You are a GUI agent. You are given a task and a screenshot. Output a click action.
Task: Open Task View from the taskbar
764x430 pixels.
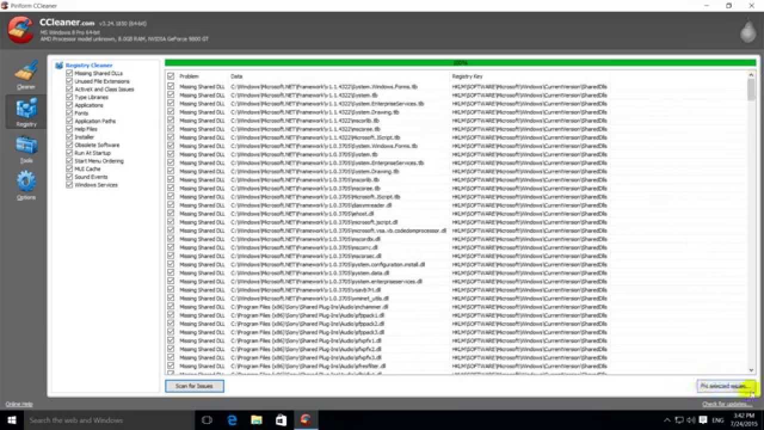207,420
